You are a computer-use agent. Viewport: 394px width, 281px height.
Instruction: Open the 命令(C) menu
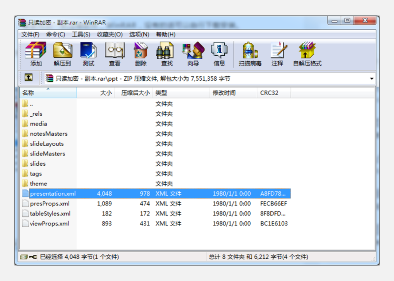pyautogui.click(x=55, y=34)
